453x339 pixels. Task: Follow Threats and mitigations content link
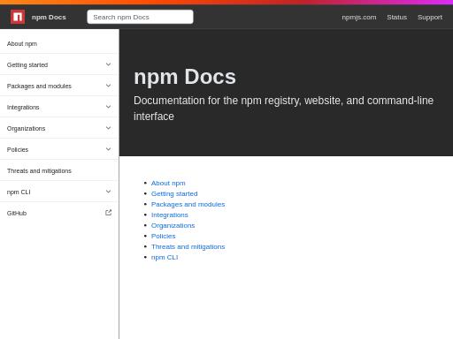pos(188,246)
